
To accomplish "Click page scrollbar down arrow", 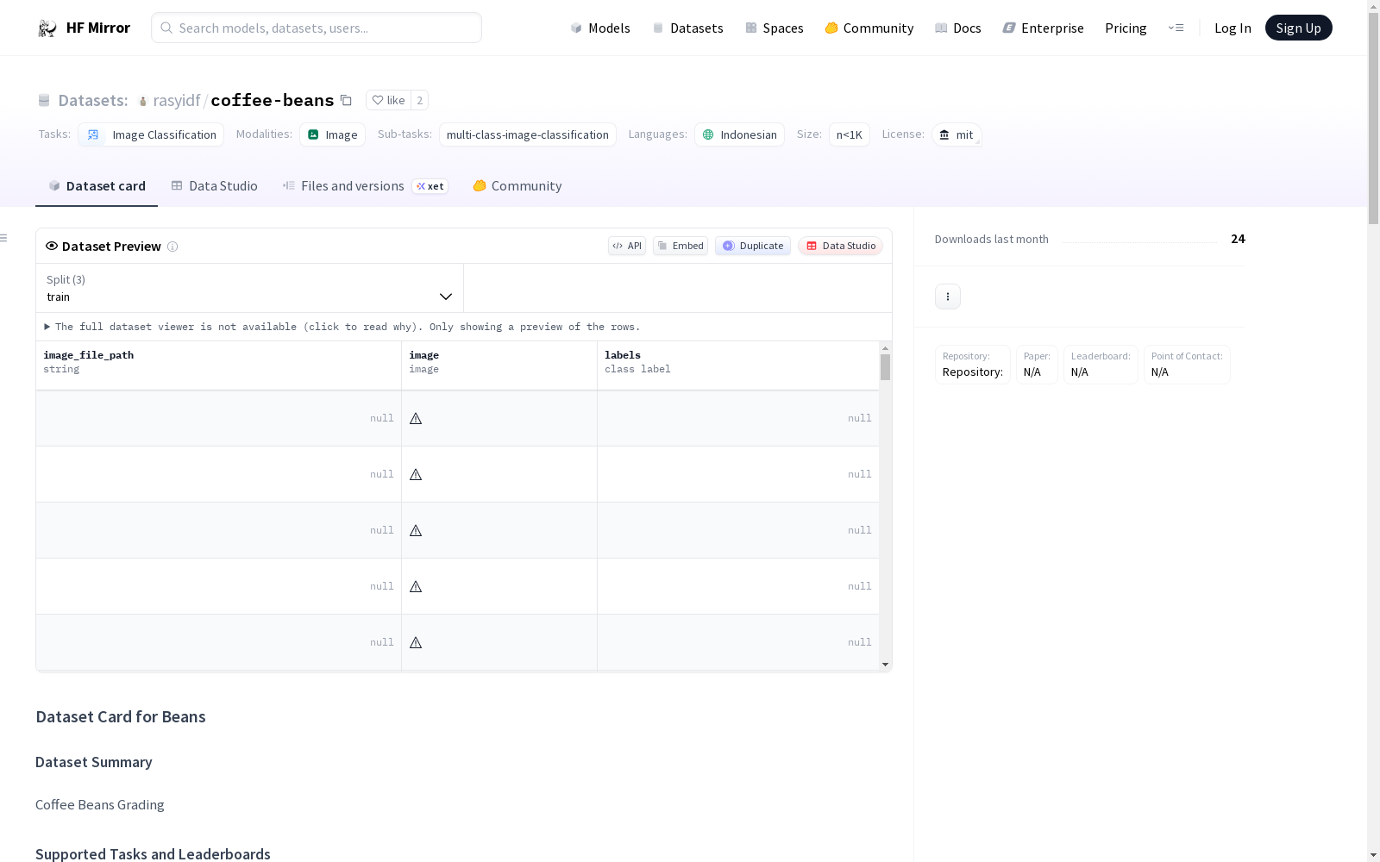I will pos(1373,855).
